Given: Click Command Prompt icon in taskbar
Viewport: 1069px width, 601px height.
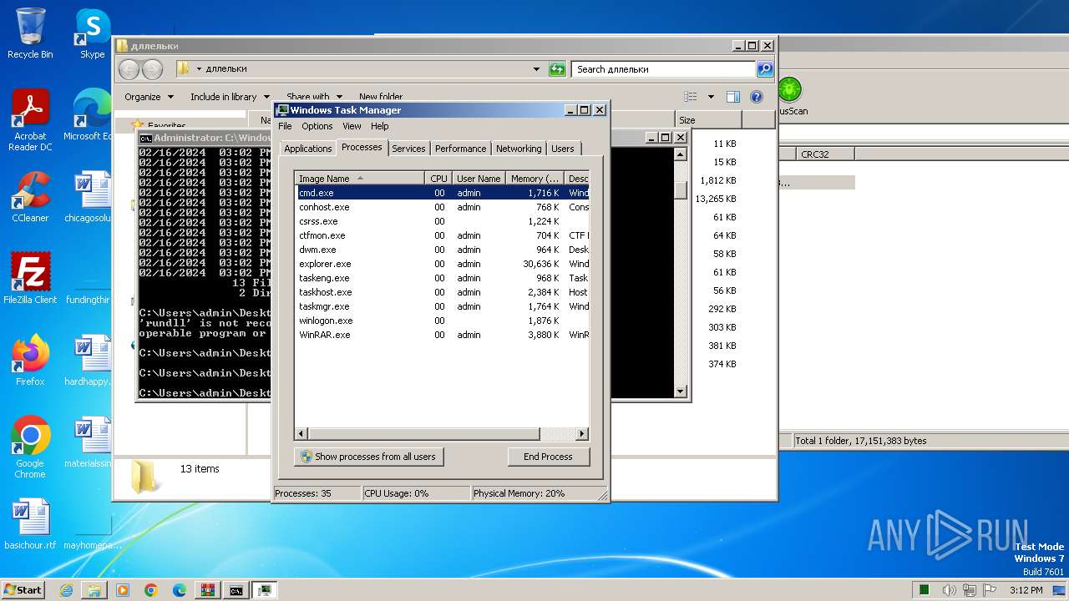Looking at the screenshot, I should point(236,590).
